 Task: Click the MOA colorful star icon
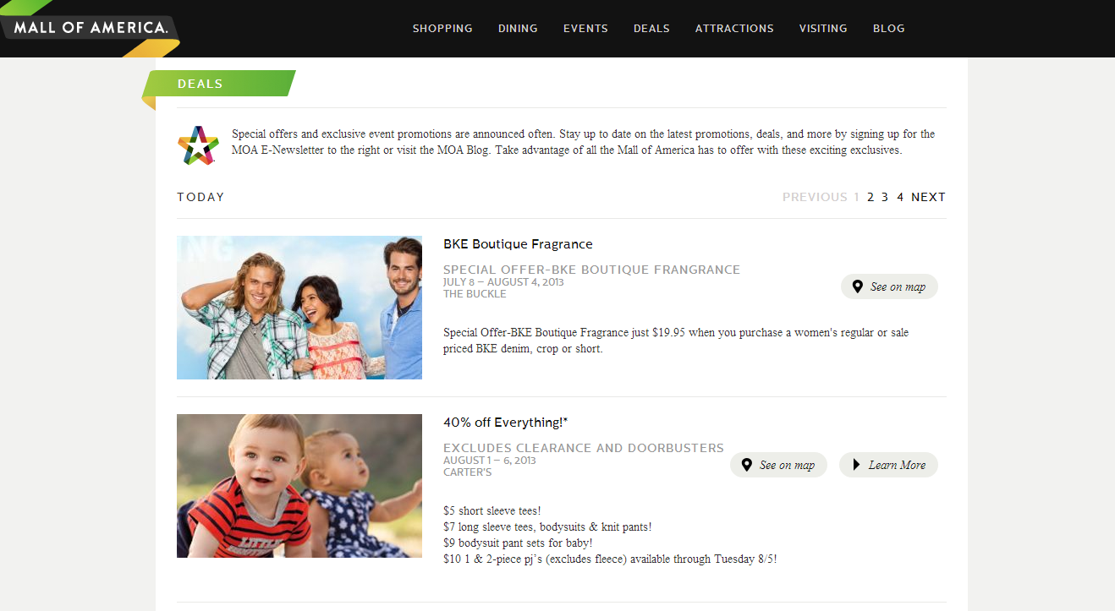point(198,145)
